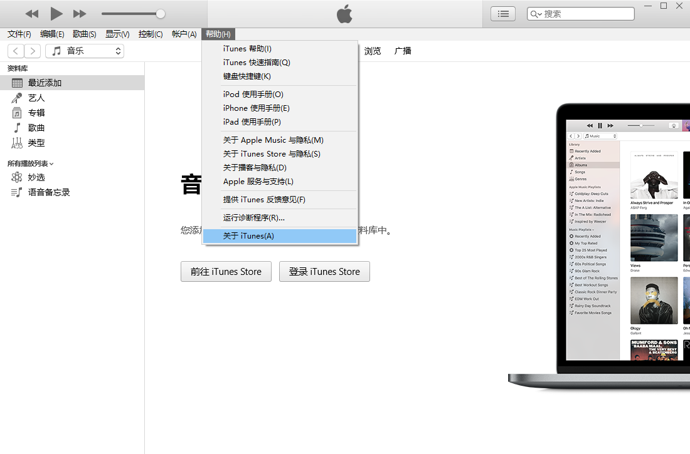Click the 妙选 atom icon
This screenshot has height=454, width=690.
point(17,177)
